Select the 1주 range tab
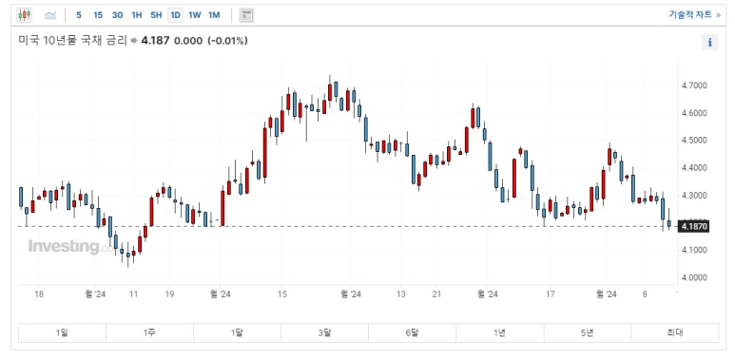Screen dimensions: 735x360 pyautogui.click(x=149, y=332)
